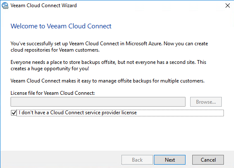Click "cloud repositories for Veeam customers." line
Viewport: 234px width, 168px height.
pyautogui.click(x=55, y=50)
